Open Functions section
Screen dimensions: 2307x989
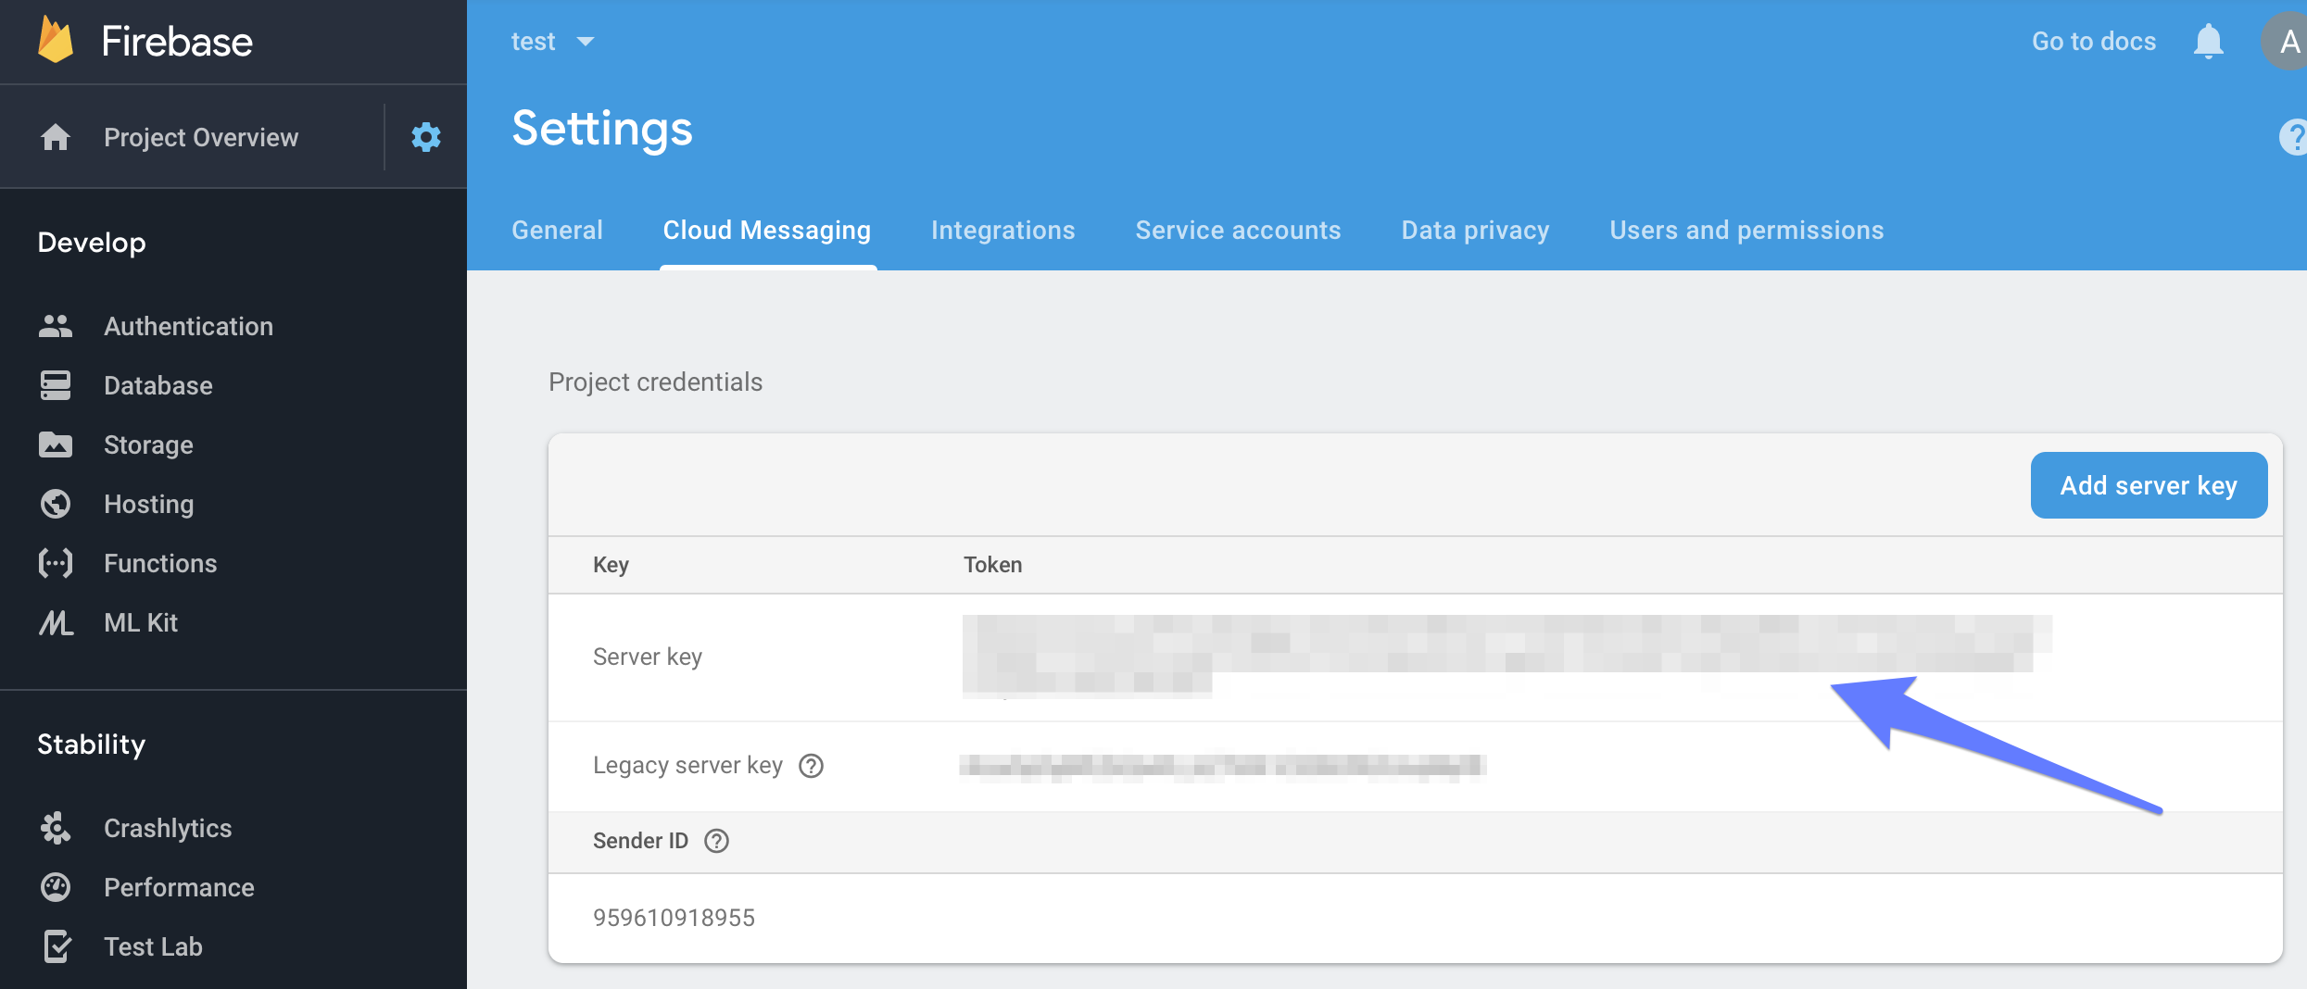pyautogui.click(x=160, y=563)
